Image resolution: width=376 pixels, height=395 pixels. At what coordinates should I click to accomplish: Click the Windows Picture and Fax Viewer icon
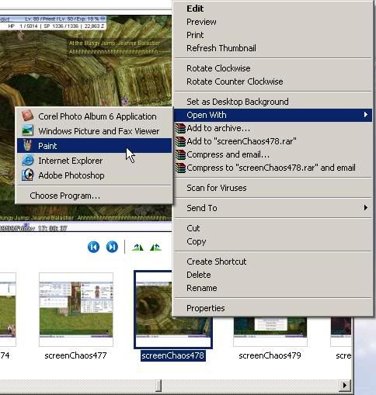(x=27, y=130)
